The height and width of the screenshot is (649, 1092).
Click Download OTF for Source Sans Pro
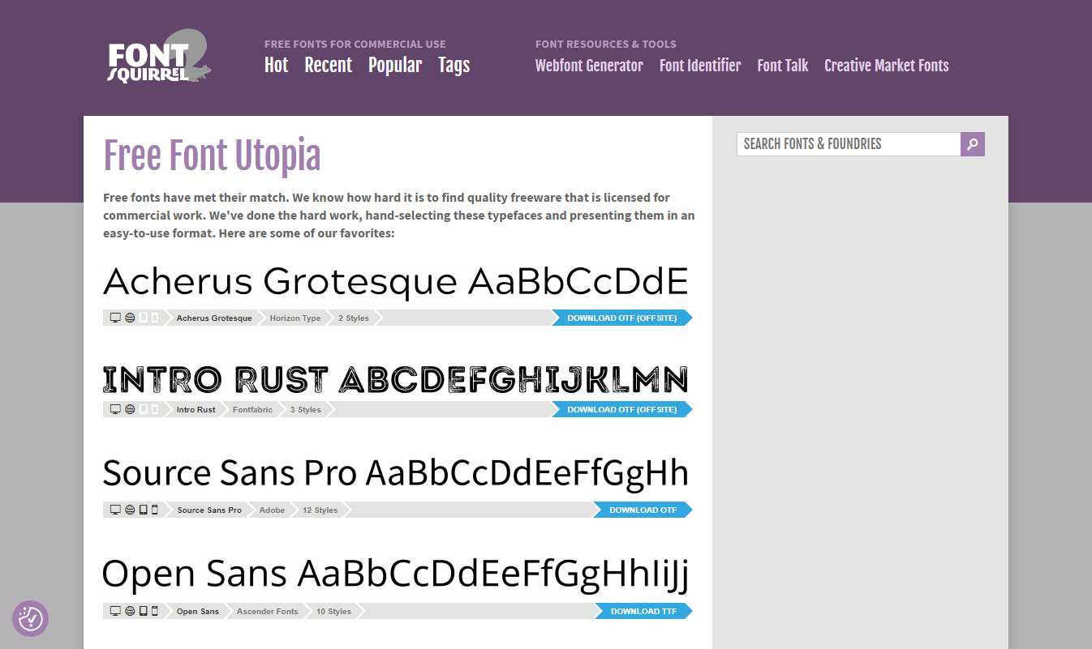coord(642,510)
